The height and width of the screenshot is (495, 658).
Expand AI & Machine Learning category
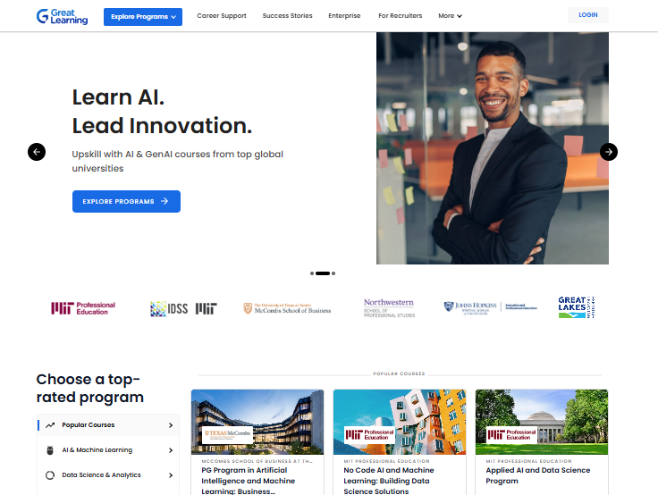[108, 450]
